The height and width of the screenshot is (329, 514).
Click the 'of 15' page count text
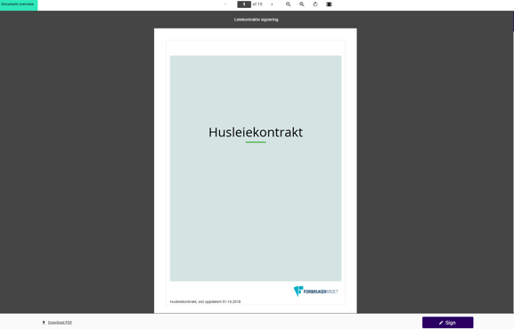(x=257, y=4)
